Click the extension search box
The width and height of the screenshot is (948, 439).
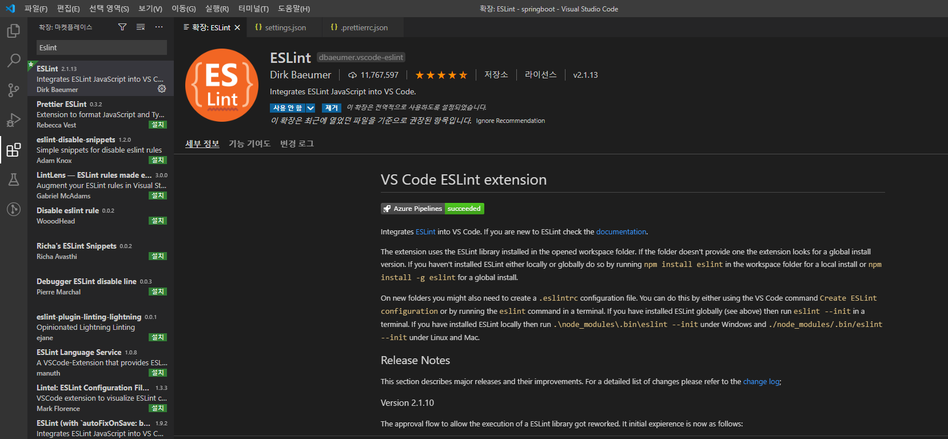(x=102, y=47)
